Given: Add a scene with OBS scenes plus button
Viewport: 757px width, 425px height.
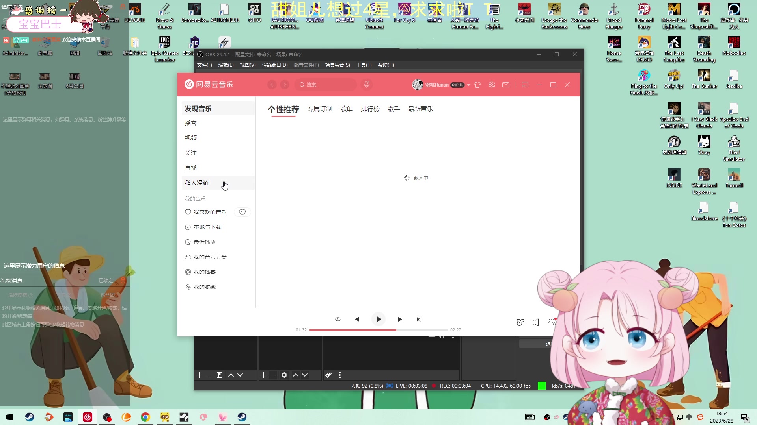Looking at the screenshot, I should [x=199, y=375].
